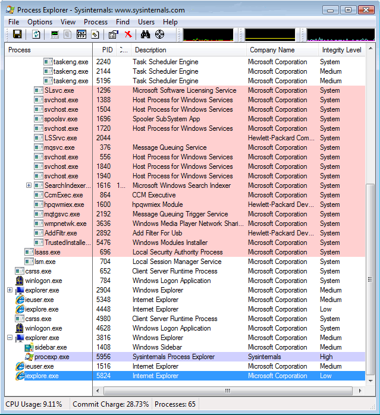Expand the explorer.exe 2904 tree node
This screenshot has height=415, width=380.
(x=10, y=290)
